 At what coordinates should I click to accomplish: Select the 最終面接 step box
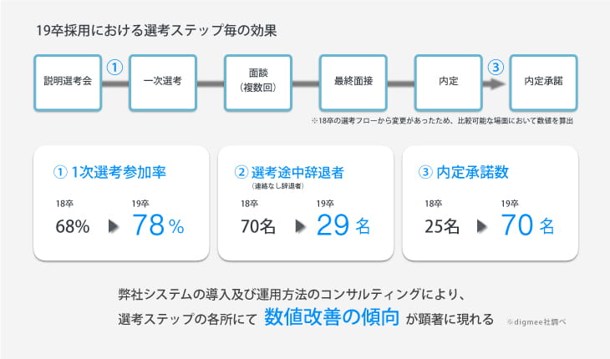click(353, 83)
